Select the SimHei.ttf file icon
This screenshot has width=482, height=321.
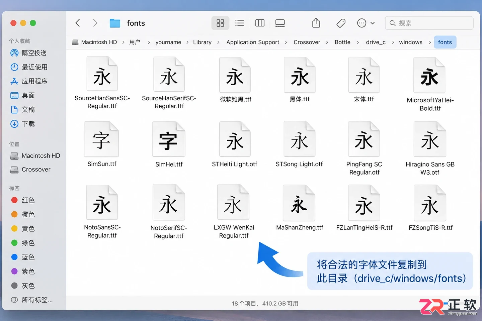(x=169, y=139)
